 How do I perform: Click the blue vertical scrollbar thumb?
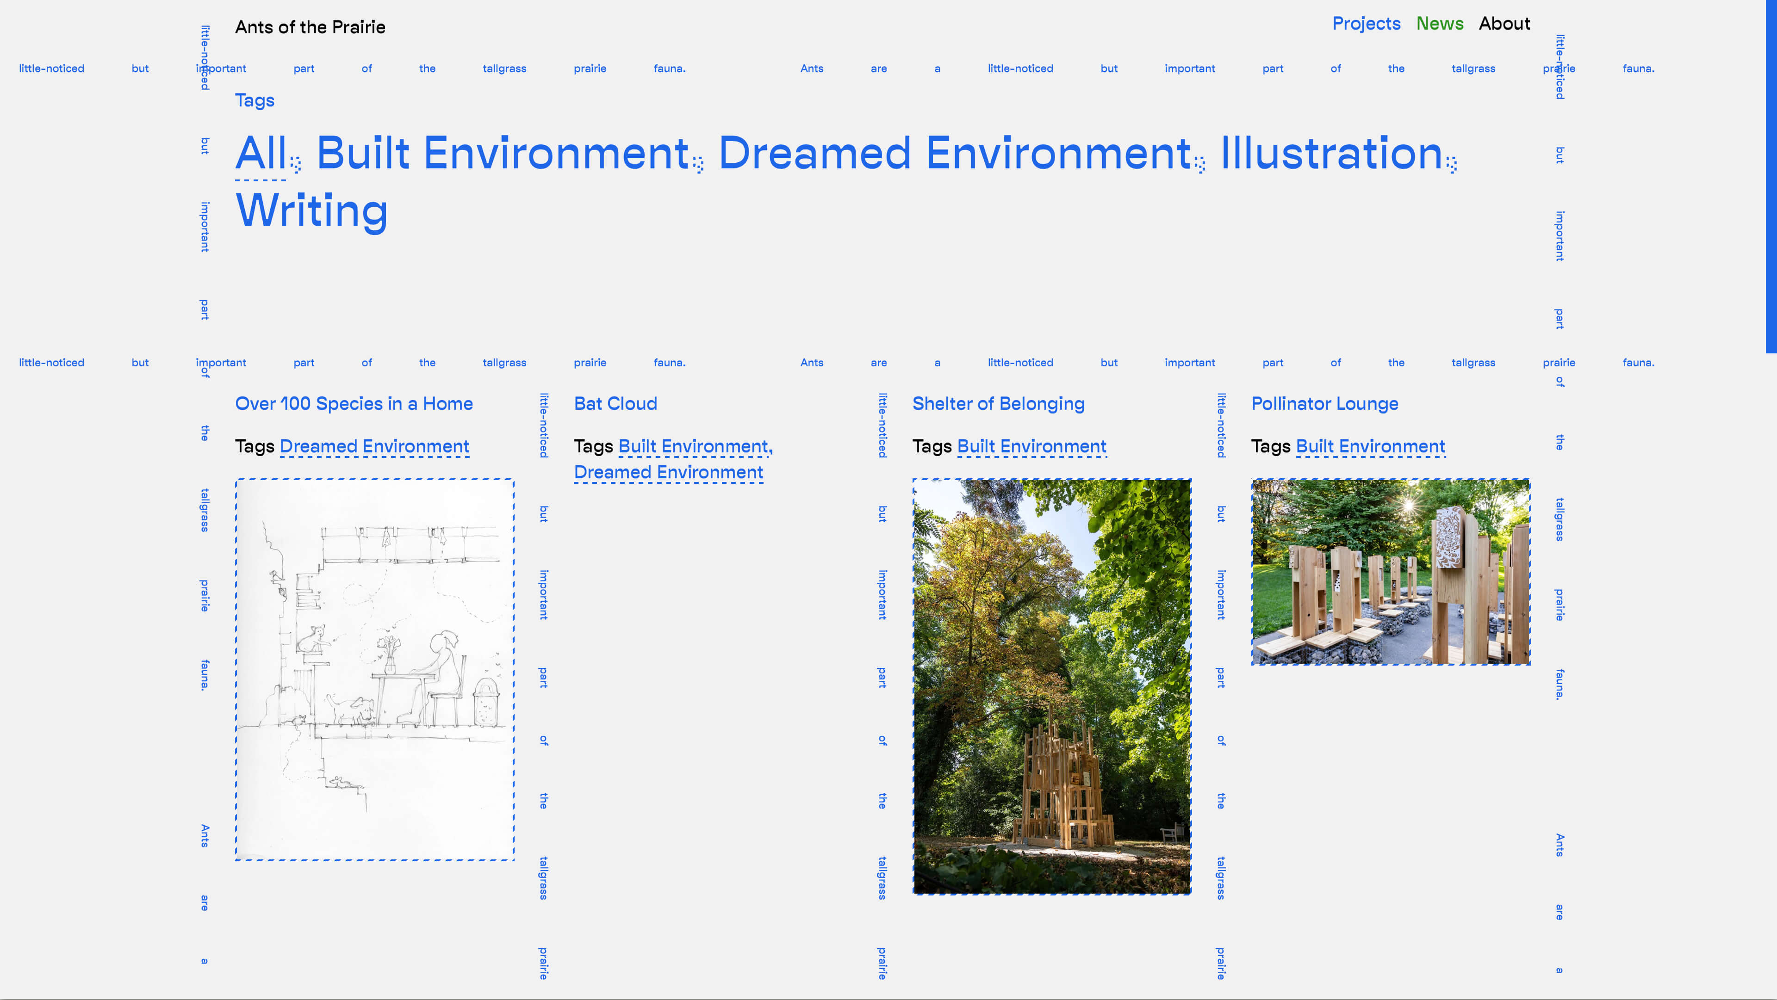click(x=1771, y=176)
